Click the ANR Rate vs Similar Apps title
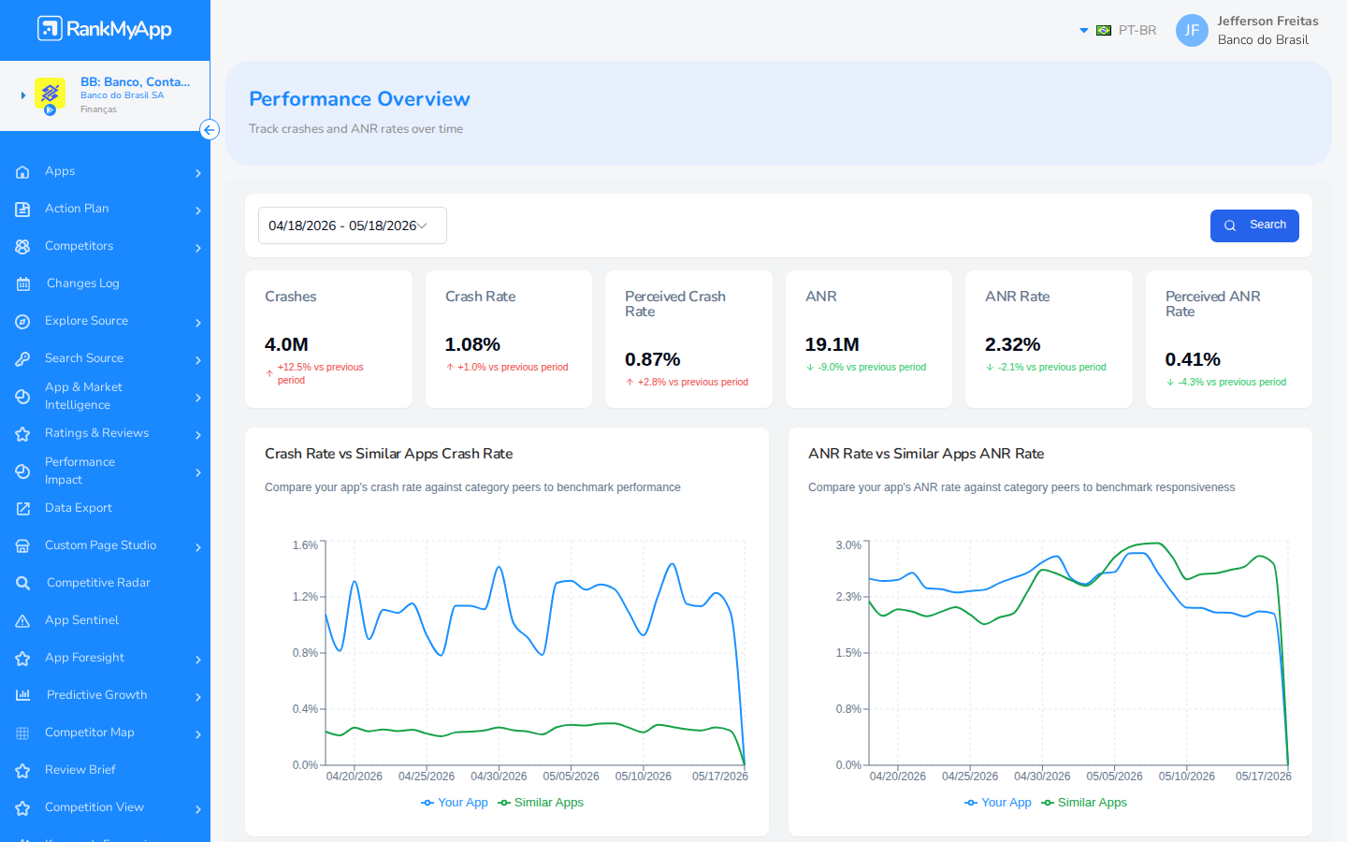The height and width of the screenshot is (842, 1347). pos(926,454)
